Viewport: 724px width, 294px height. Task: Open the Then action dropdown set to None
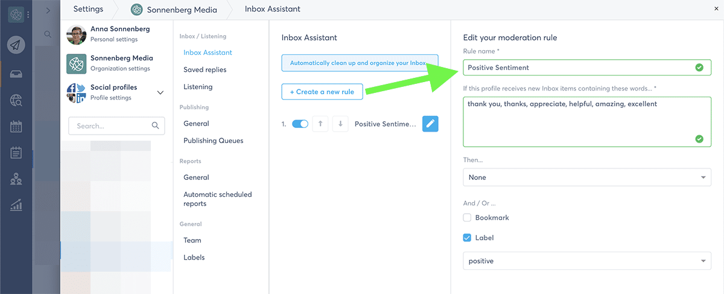587,177
